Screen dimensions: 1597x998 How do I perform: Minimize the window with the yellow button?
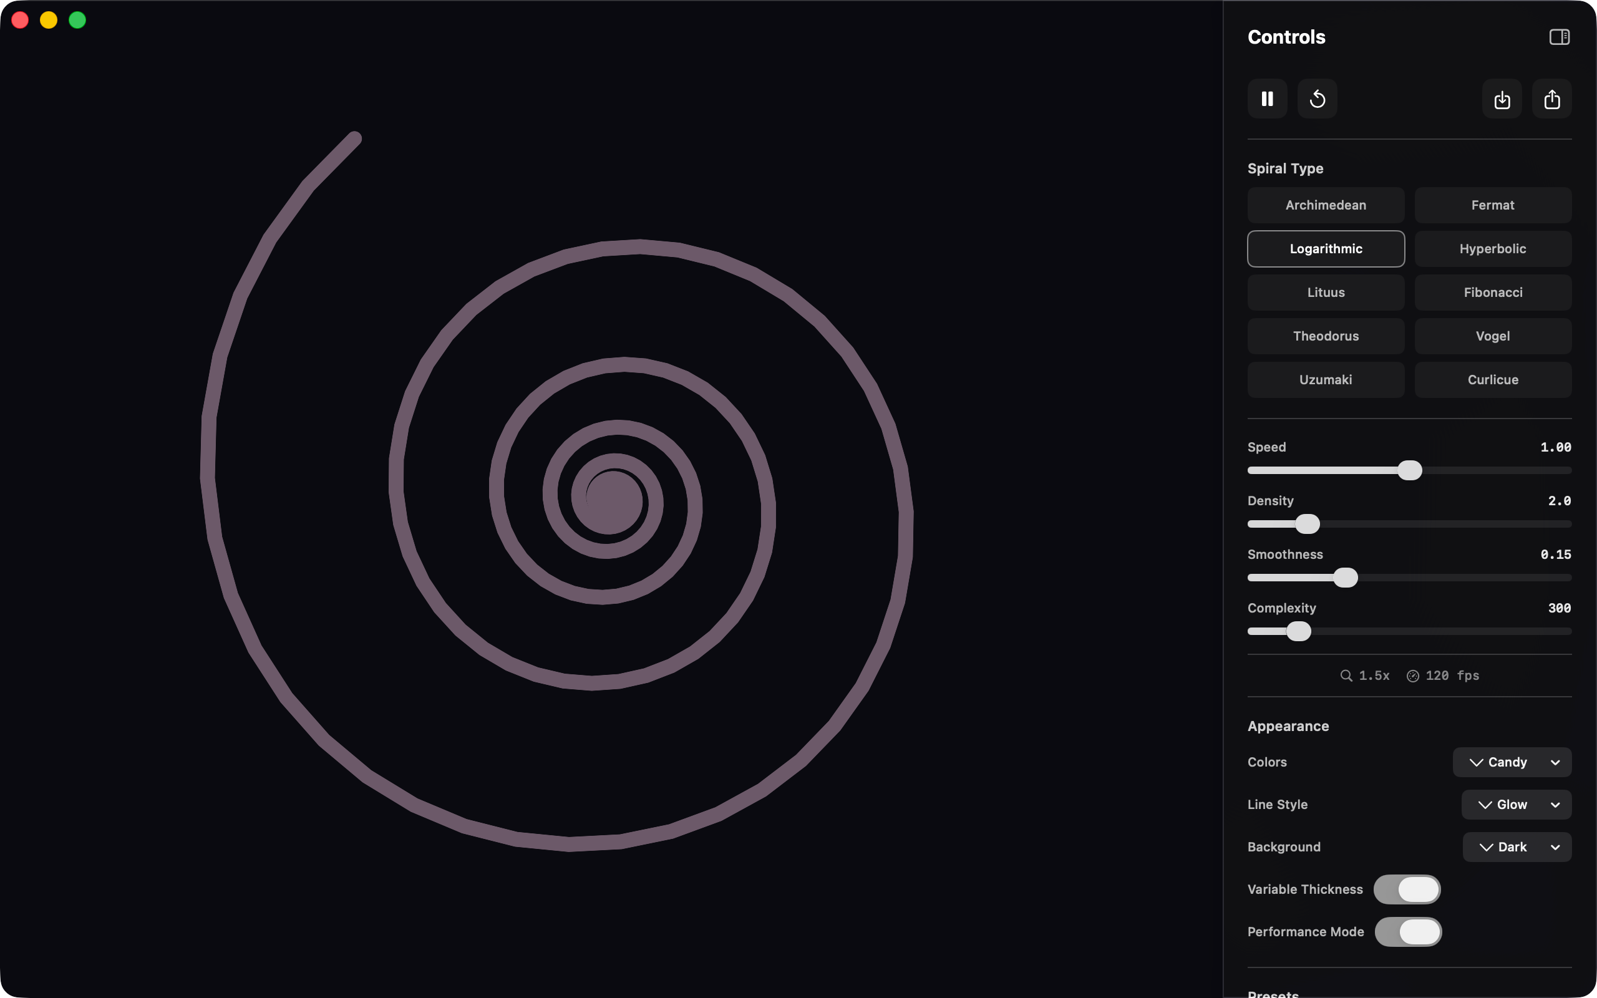click(49, 20)
